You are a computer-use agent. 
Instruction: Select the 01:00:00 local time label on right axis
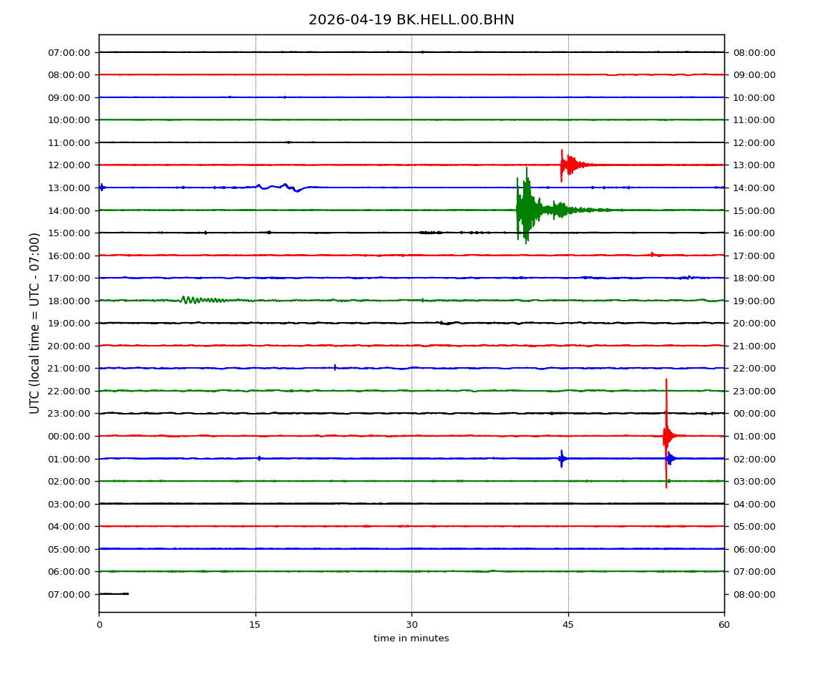click(x=754, y=436)
